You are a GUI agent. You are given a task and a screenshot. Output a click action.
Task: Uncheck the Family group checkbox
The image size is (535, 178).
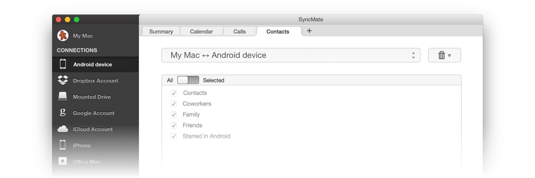click(x=174, y=115)
